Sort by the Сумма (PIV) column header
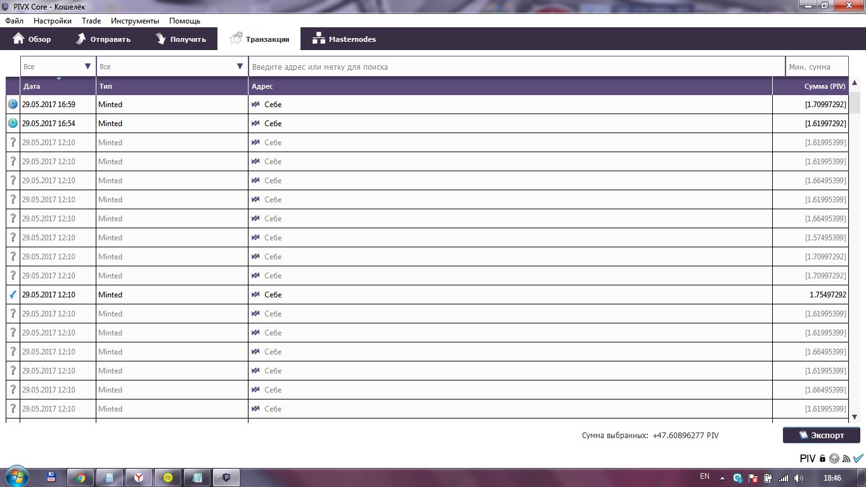This screenshot has width=866, height=487. (810, 86)
